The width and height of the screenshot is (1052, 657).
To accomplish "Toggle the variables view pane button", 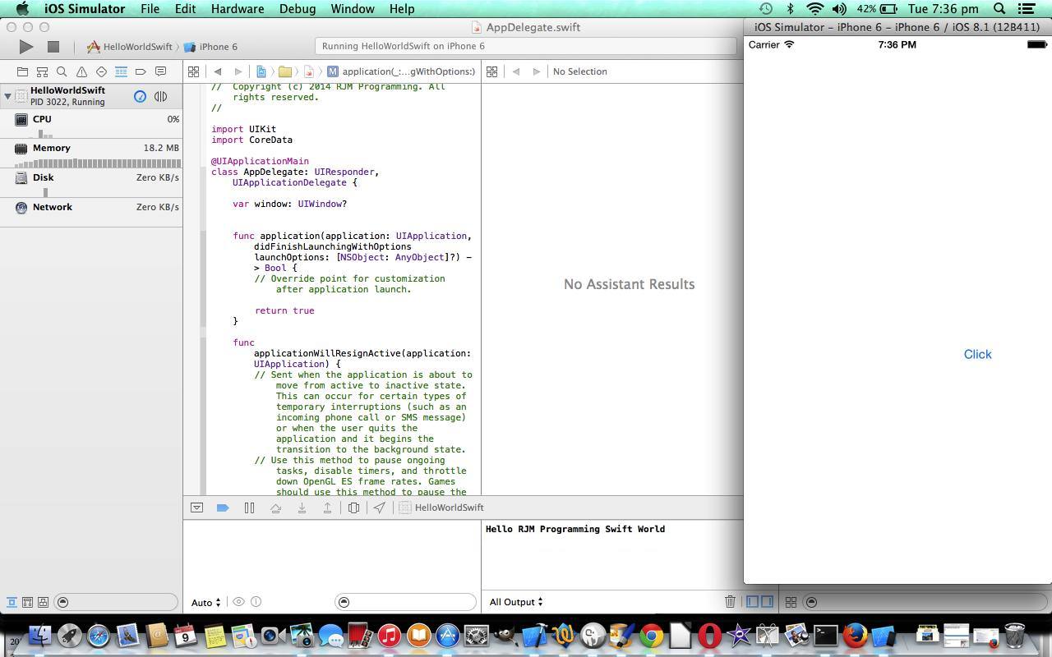I will coord(752,602).
